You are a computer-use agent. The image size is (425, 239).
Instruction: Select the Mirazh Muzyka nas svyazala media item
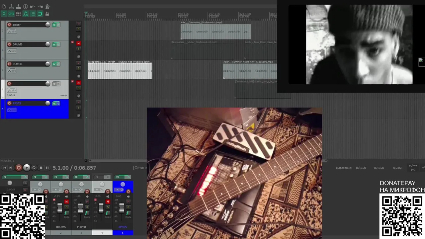tap(120, 71)
